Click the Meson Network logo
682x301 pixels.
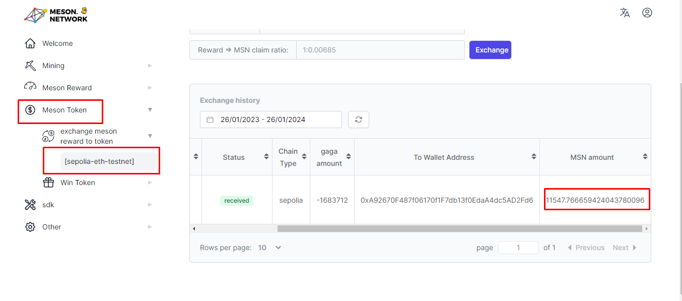[56, 15]
